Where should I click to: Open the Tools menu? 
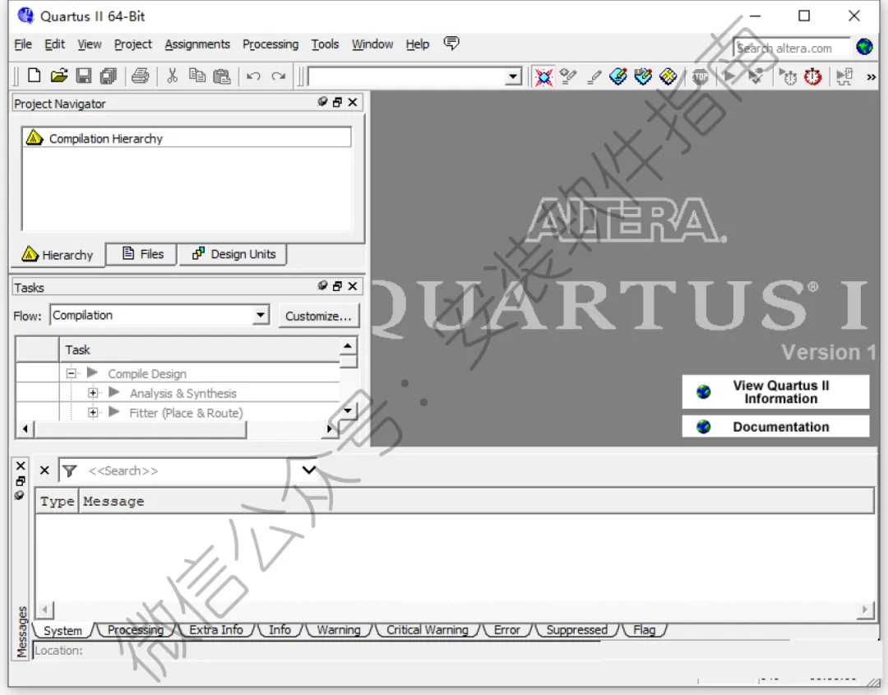click(325, 44)
